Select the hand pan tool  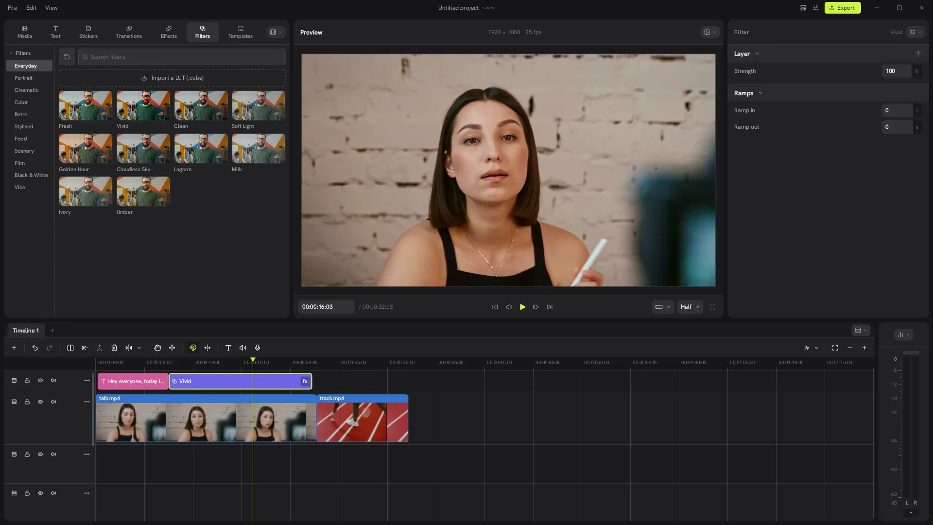157,348
